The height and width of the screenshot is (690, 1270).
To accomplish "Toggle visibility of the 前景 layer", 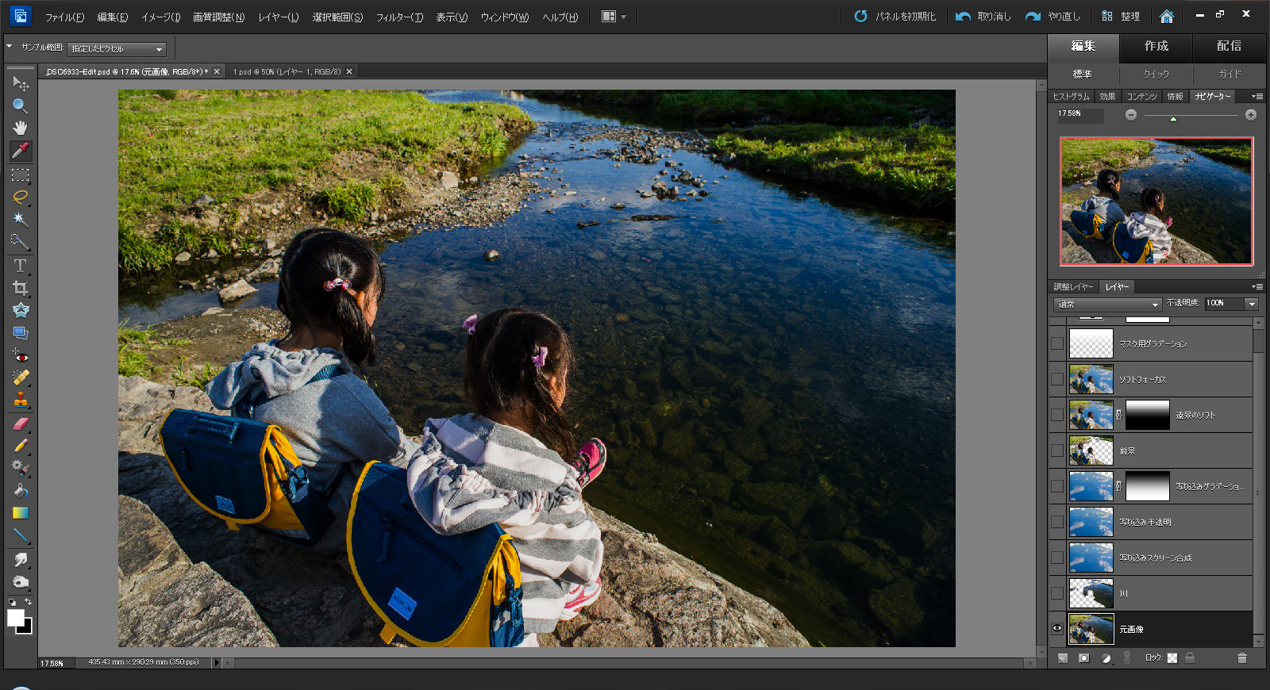I will [x=1057, y=450].
